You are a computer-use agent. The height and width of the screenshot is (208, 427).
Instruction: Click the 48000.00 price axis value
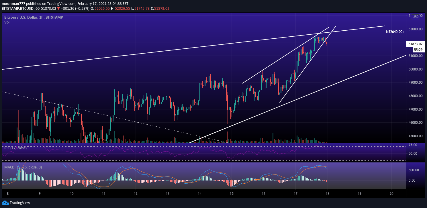click(416, 96)
